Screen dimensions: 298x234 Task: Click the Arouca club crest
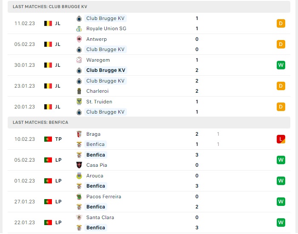[79, 176]
